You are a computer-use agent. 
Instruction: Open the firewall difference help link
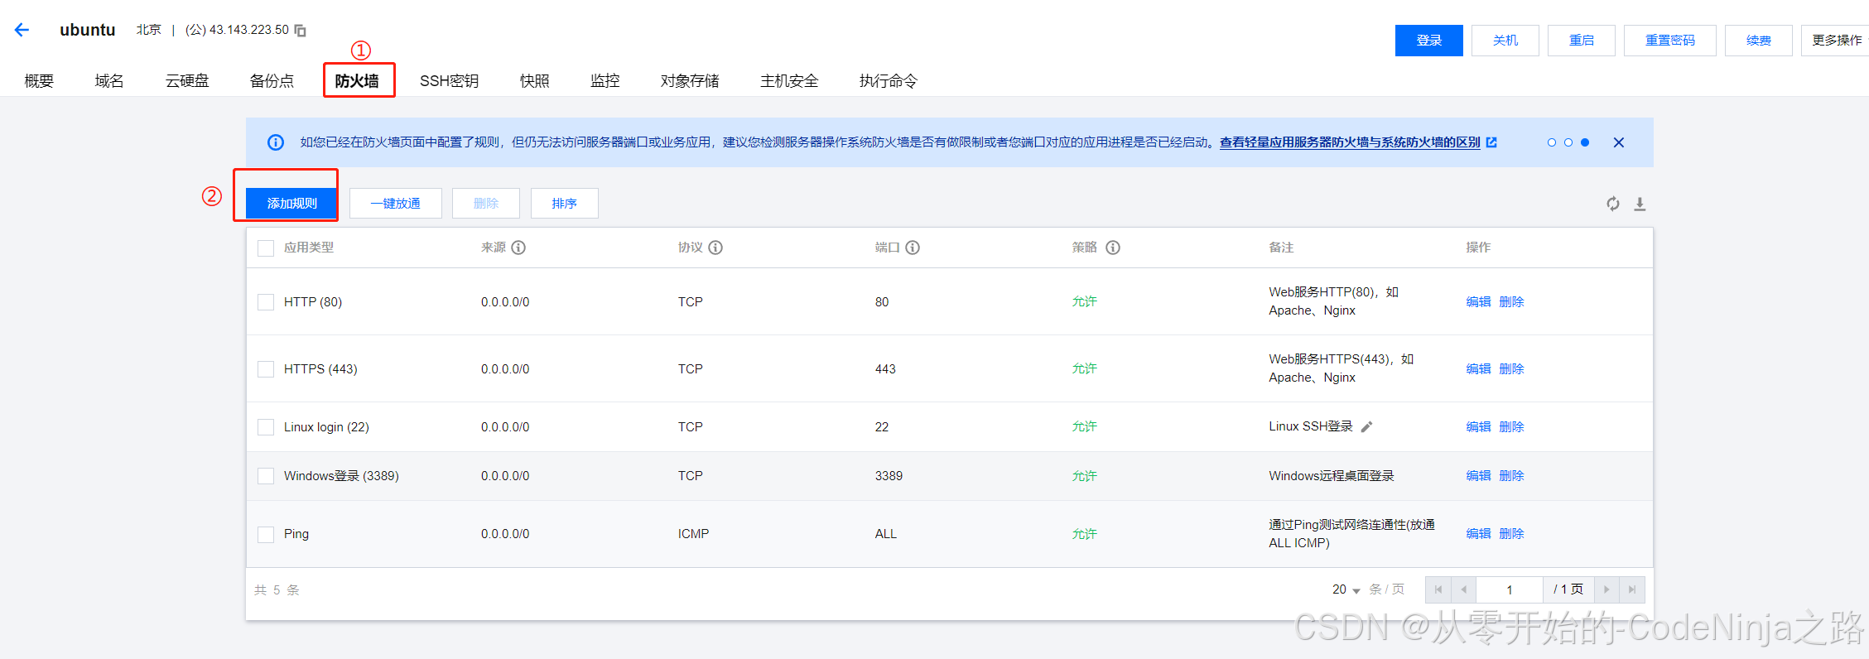click(1350, 142)
